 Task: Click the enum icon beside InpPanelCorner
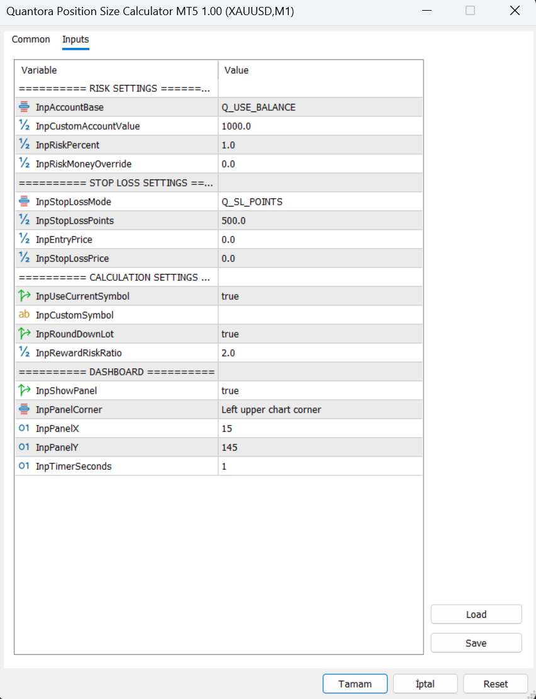point(24,409)
